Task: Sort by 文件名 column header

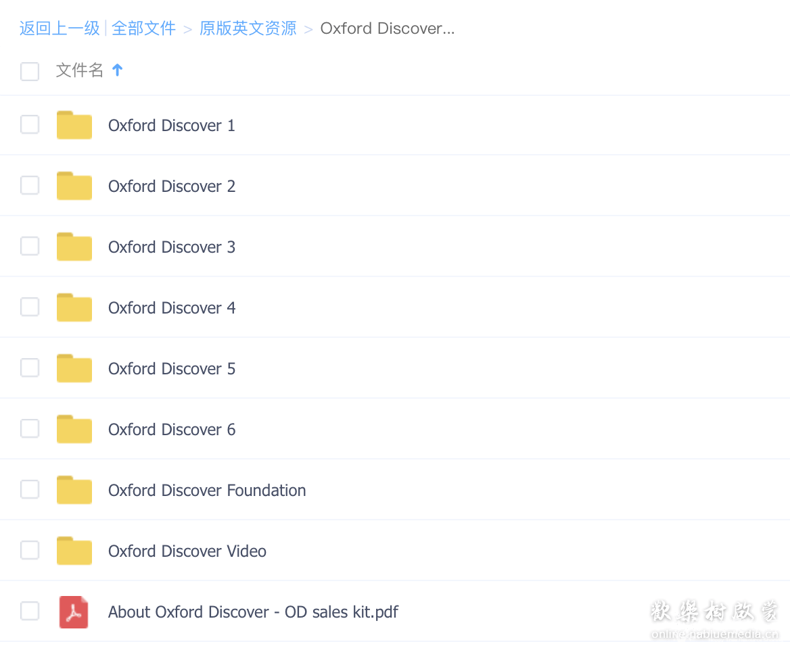Action: point(80,70)
